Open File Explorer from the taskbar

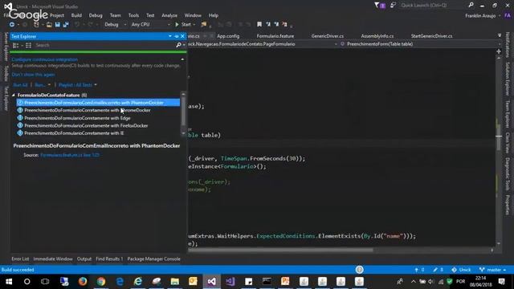coord(175,282)
